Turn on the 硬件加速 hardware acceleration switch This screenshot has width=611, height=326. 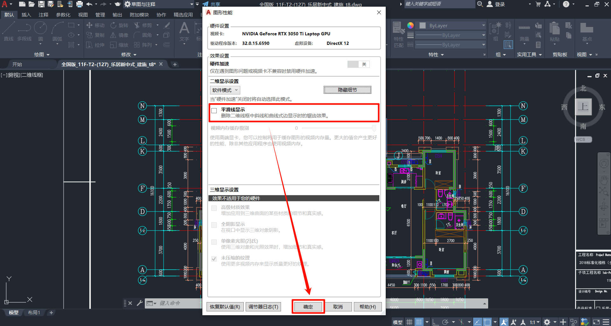(358, 64)
